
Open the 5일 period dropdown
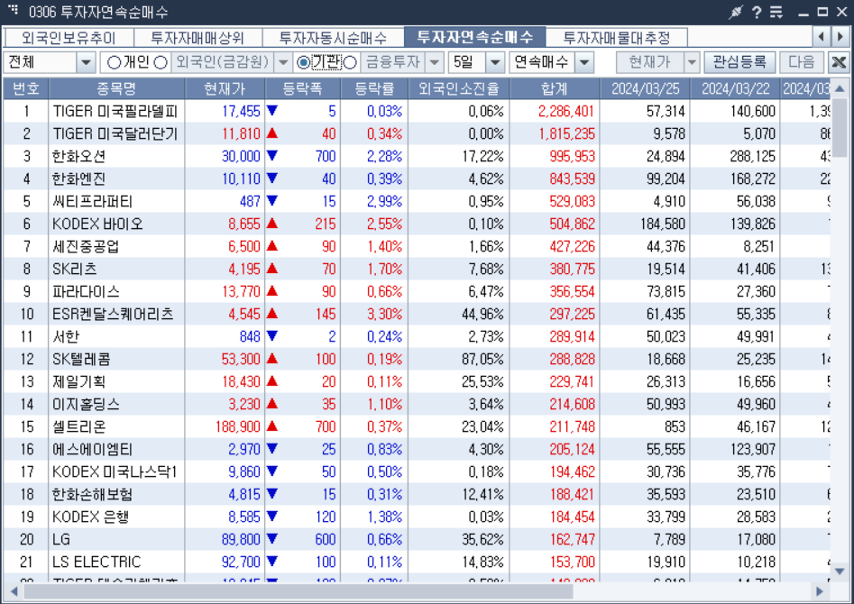494,62
